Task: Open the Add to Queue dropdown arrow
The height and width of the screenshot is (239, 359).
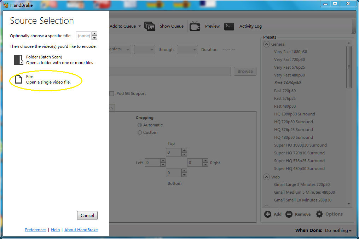Action: click(x=140, y=26)
